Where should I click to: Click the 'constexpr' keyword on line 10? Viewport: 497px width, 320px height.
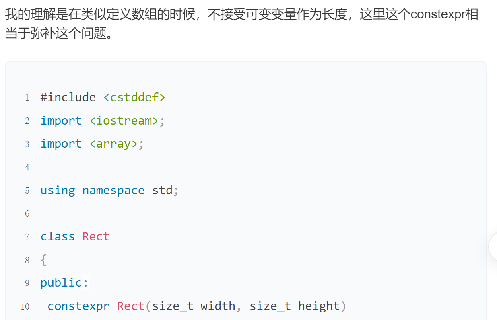[78, 306]
